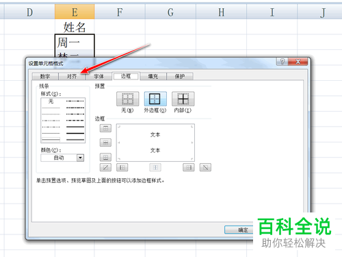
Task: Toggle the middle horizontal border button
Action: click(x=105, y=143)
